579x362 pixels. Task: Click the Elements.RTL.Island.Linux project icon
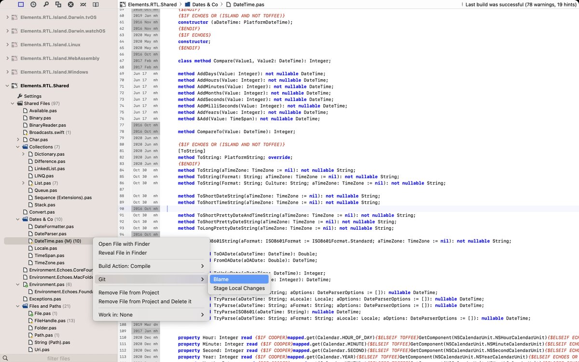click(15, 44)
